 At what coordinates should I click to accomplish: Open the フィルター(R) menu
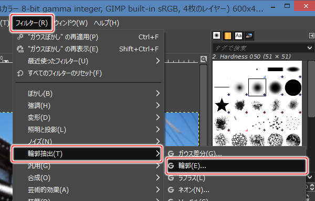click(x=31, y=23)
